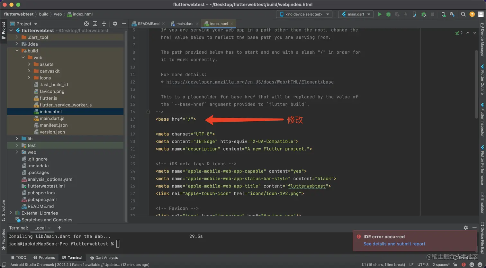Select flutter_service_worker.js in the project tree
This screenshot has width=486, height=268.
(65, 105)
